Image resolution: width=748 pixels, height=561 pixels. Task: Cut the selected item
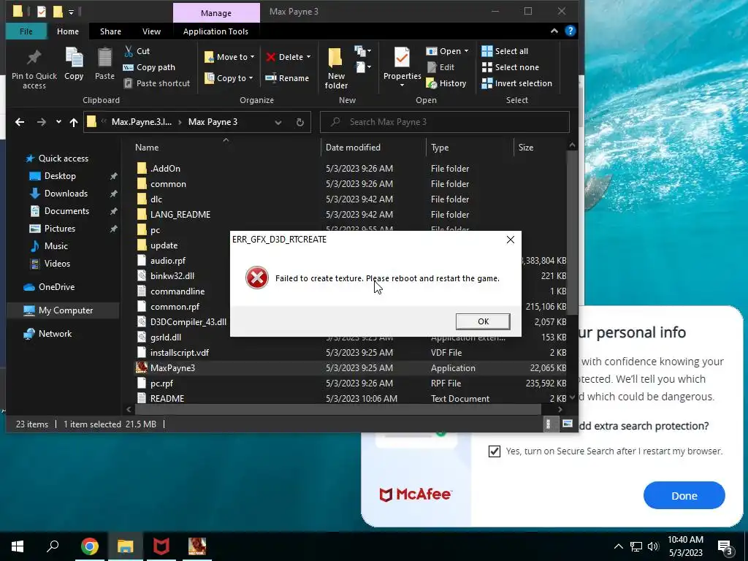point(137,51)
